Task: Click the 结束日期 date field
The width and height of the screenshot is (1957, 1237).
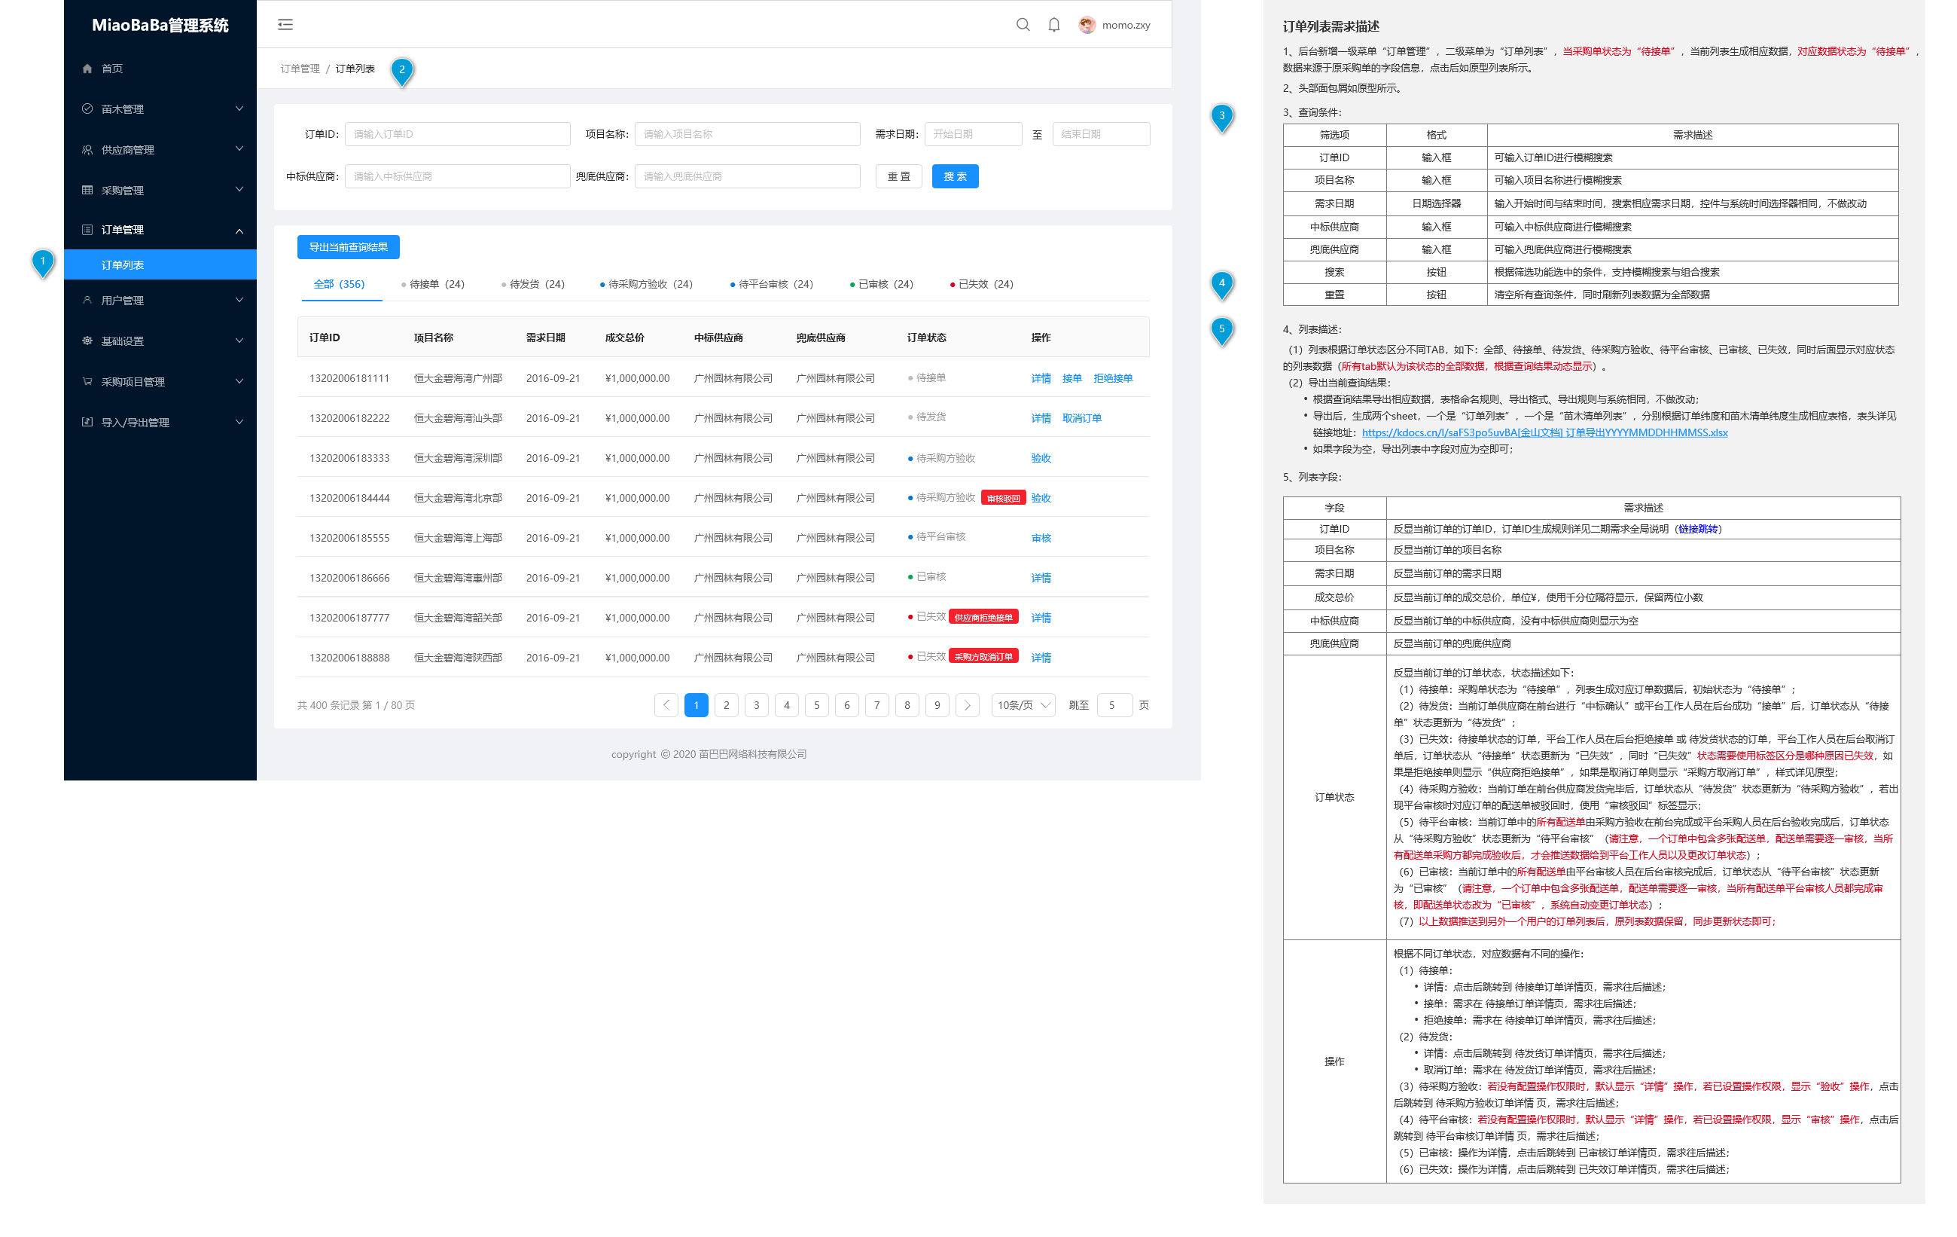Action: click(1101, 134)
